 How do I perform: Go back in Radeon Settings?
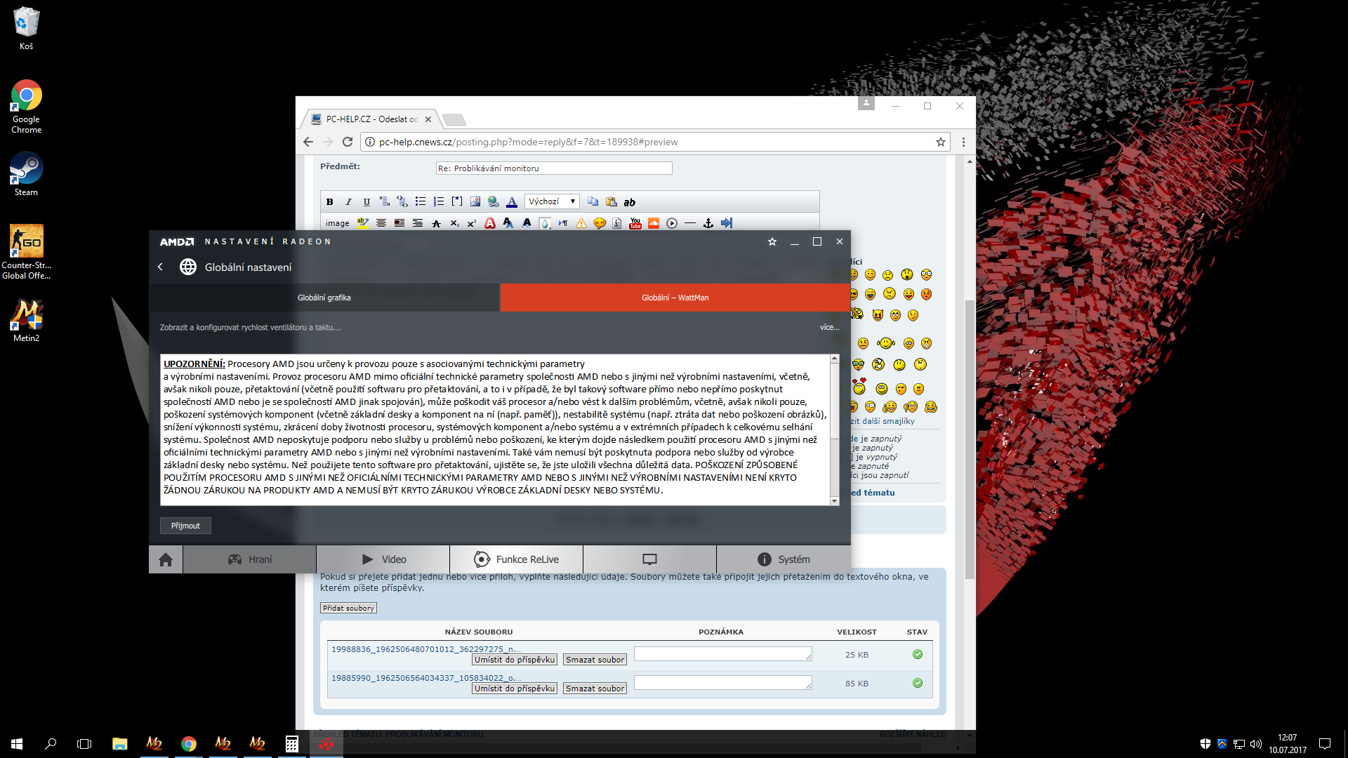click(x=160, y=267)
